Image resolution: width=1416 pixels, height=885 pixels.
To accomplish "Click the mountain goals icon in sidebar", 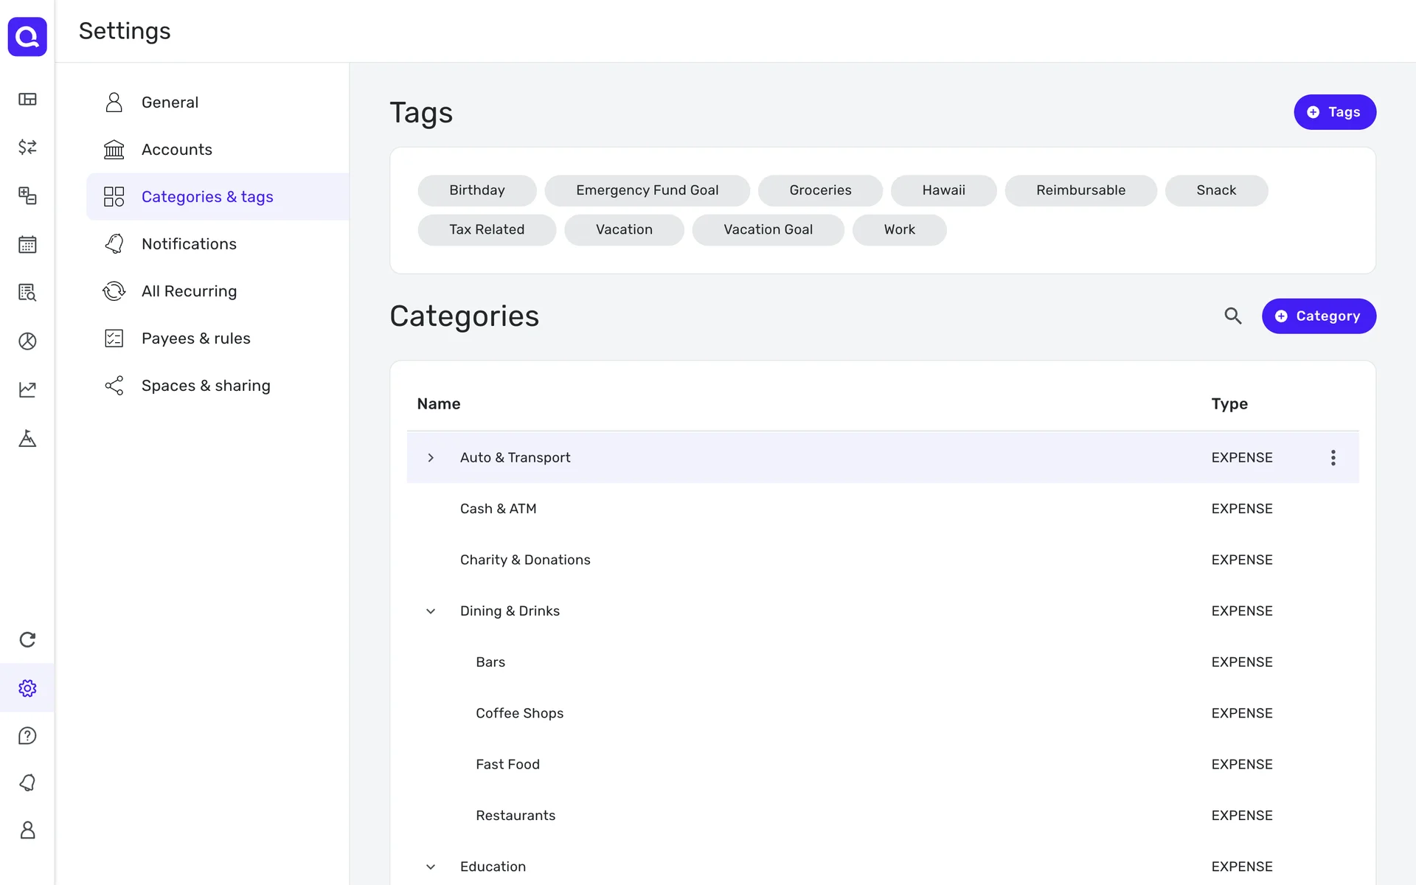I will 27,438.
